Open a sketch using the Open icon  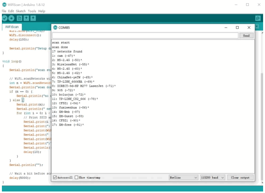point(26,18)
